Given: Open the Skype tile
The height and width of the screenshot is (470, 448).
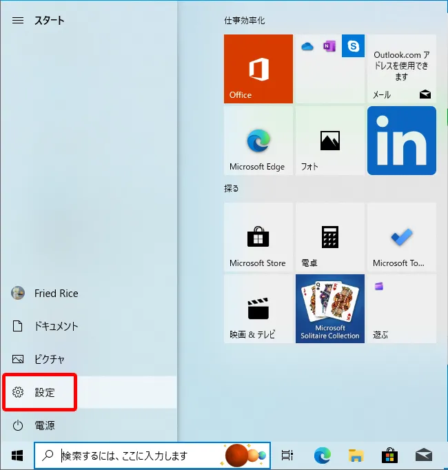Looking at the screenshot, I should [x=354, y=46].
